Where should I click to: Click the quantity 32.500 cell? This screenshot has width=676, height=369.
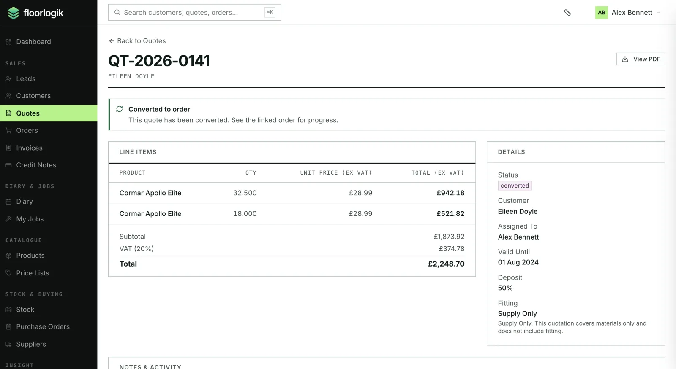coord(245,193)
